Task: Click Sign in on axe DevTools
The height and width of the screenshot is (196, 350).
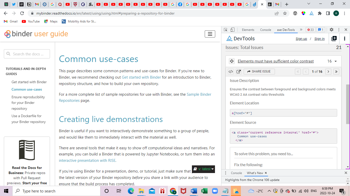Action: point(319,39)
